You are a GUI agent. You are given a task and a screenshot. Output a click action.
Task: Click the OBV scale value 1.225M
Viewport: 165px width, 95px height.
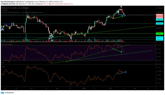click(x=159, y=79)
